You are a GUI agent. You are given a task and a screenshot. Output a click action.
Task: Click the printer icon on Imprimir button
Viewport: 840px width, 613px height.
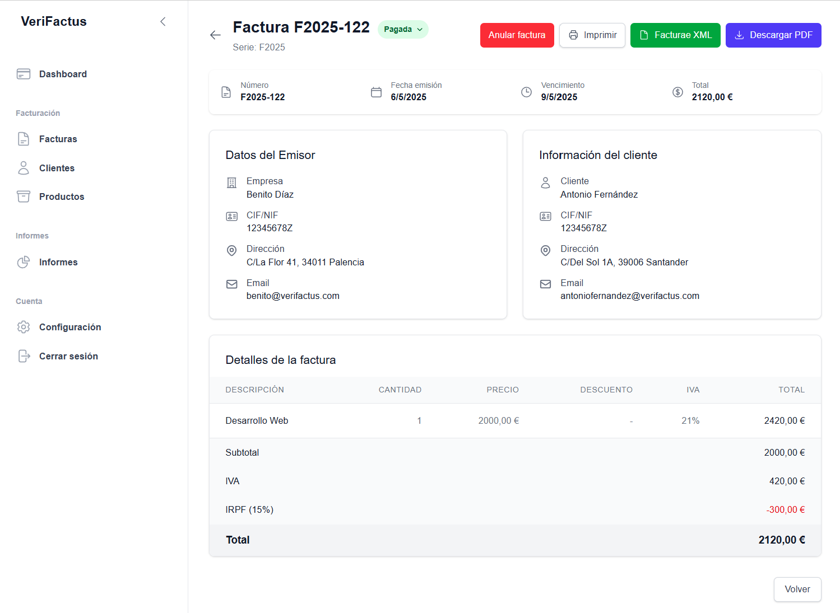tap(573, 35)
